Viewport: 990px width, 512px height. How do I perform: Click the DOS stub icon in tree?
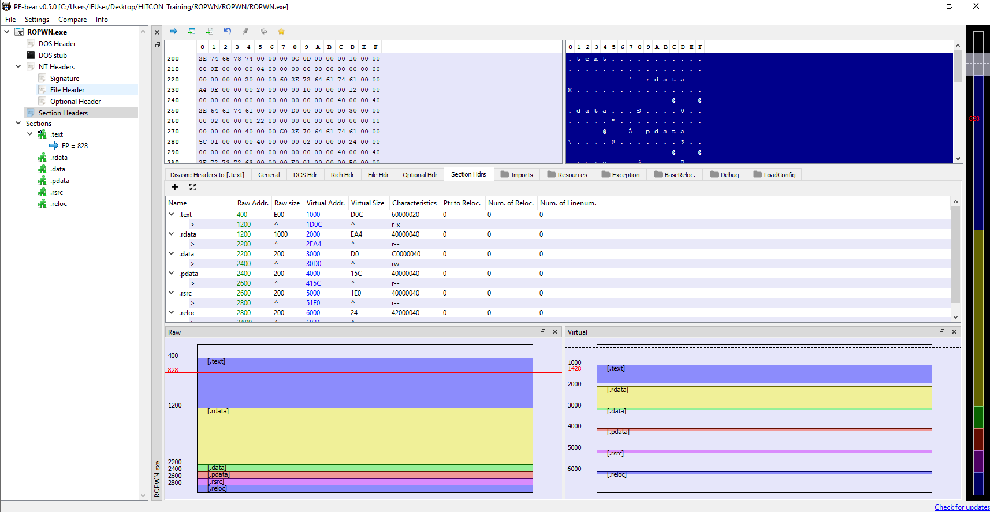click(x=31, y=55)
